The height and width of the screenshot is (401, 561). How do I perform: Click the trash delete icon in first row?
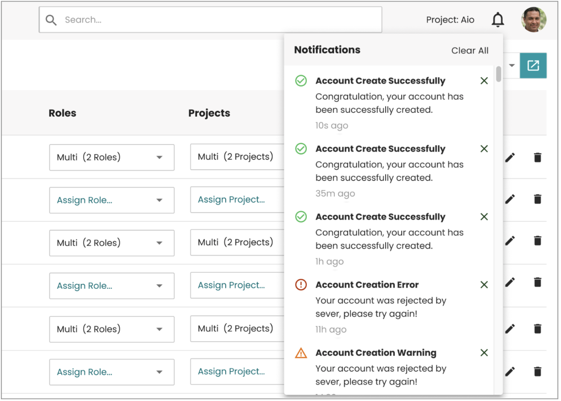coord(537,157)
